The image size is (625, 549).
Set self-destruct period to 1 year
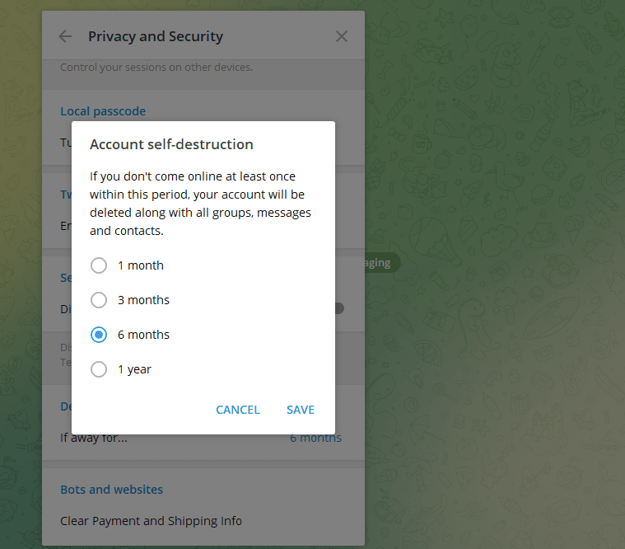[x=99, y=369]
